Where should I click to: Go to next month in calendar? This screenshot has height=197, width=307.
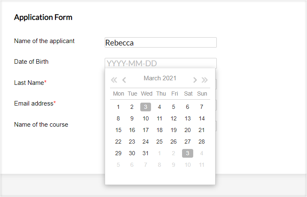click(195, 80)
